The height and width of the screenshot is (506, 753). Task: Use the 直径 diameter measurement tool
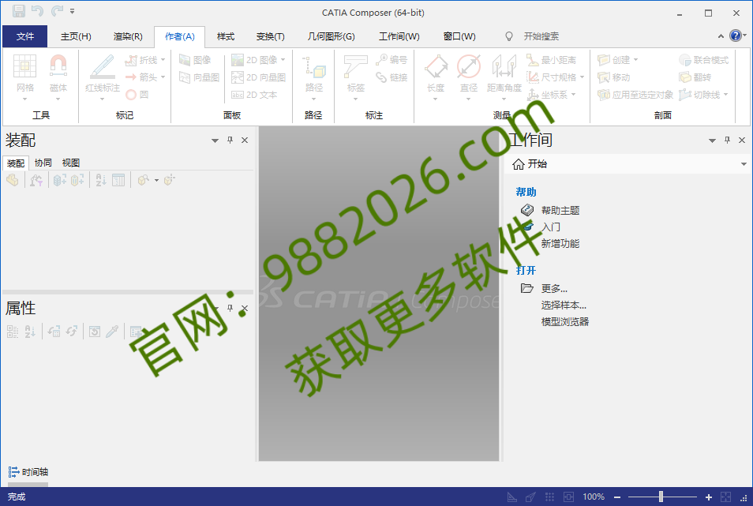[x=469, y=71]
